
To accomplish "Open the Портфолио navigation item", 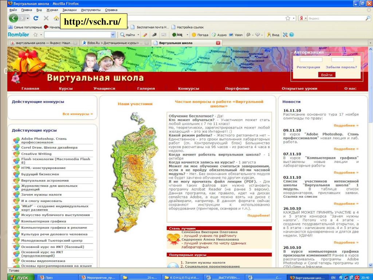I will click(x=237, y=88).
